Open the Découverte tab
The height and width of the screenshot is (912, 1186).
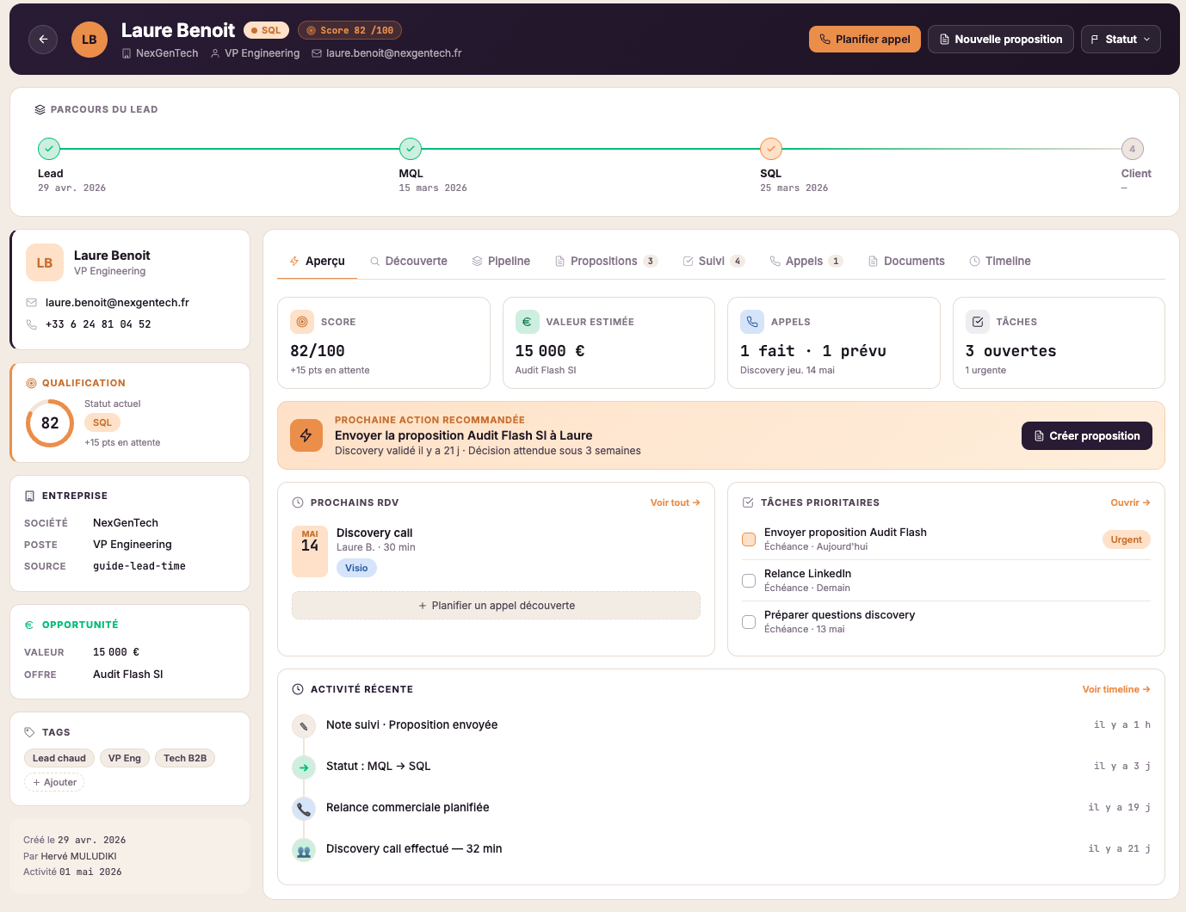tap(409, 262)
